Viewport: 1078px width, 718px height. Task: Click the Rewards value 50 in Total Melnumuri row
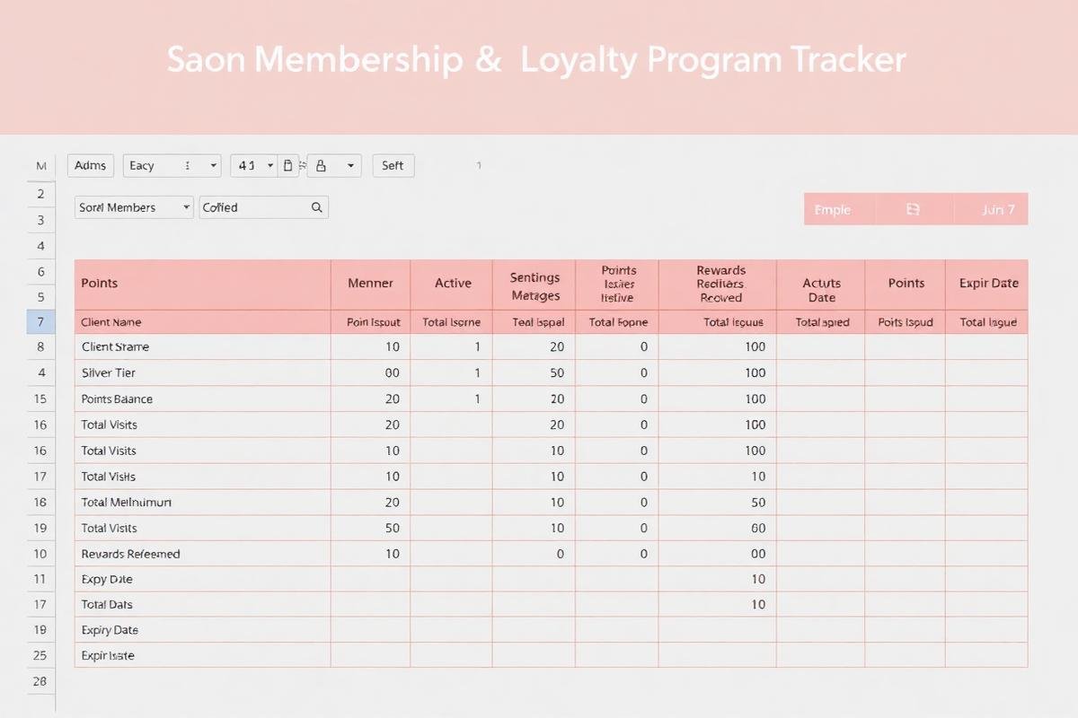click(x=758, y=502)
